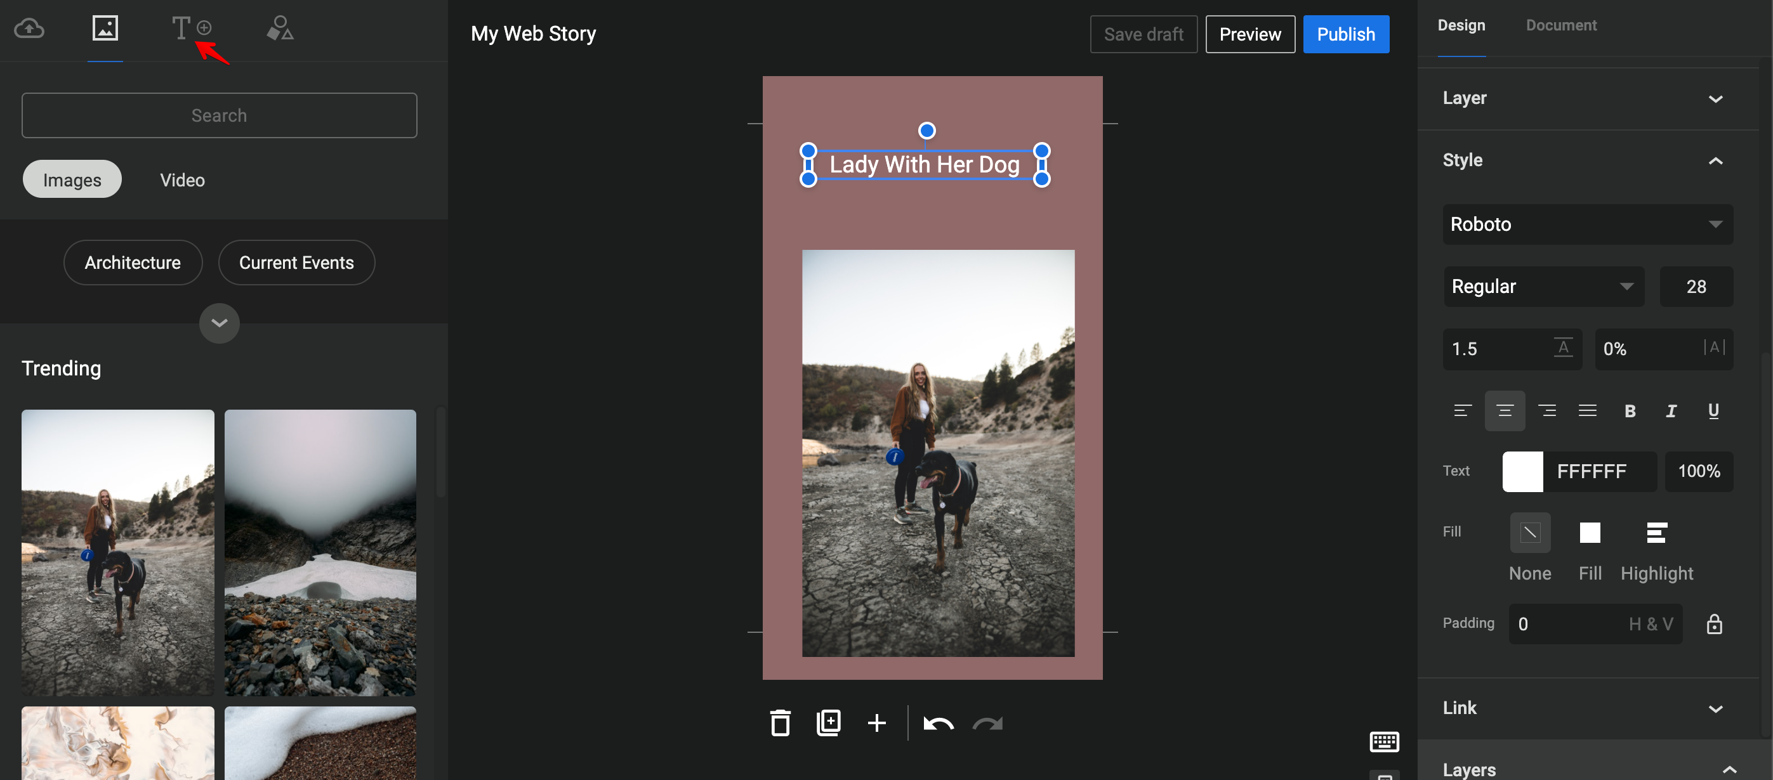
Task: Click the justified text alignment icon
Action: click(x=1588, y=409)
